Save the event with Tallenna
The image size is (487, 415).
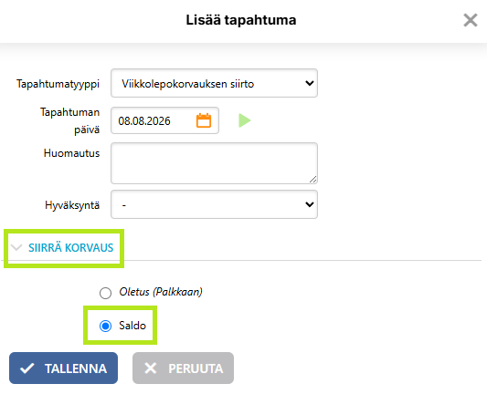[63, 368]
